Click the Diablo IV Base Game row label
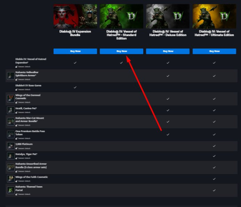241x207 pixels. (x=28, y=85)
